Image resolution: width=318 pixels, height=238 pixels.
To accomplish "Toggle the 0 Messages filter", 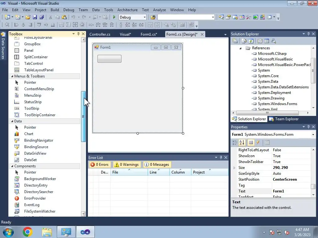I will click(x=157, y=165).
